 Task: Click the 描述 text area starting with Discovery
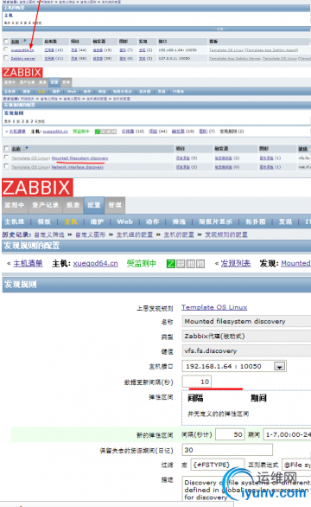coord(247,489)
